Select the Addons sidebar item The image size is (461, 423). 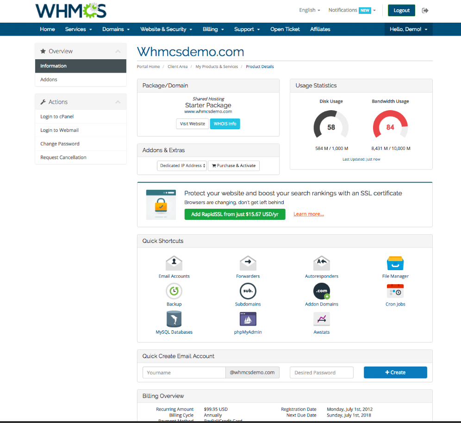tap(81, 79)
